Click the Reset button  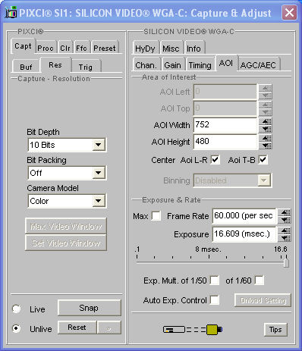77,327
